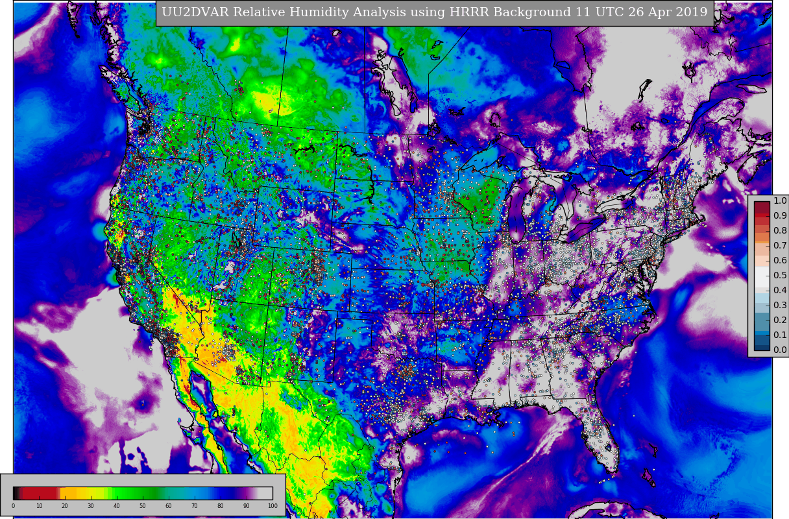Screen dimensions: 789x519
Task: Click the 30 tick on the humidity colorbar
Action: (x=91, y=506)
